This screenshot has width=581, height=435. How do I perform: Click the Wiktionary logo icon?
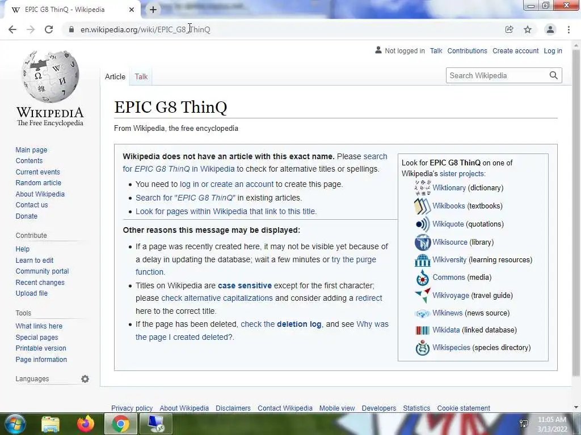(422, 188)
